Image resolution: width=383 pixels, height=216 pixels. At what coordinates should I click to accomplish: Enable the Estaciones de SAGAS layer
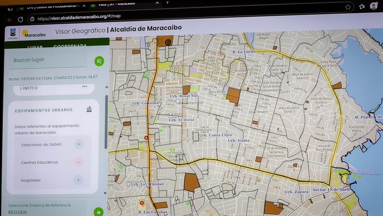79,144
